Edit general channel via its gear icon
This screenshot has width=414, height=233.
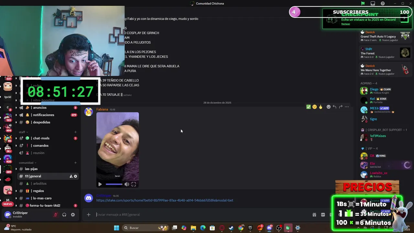[x=76, y=176]
